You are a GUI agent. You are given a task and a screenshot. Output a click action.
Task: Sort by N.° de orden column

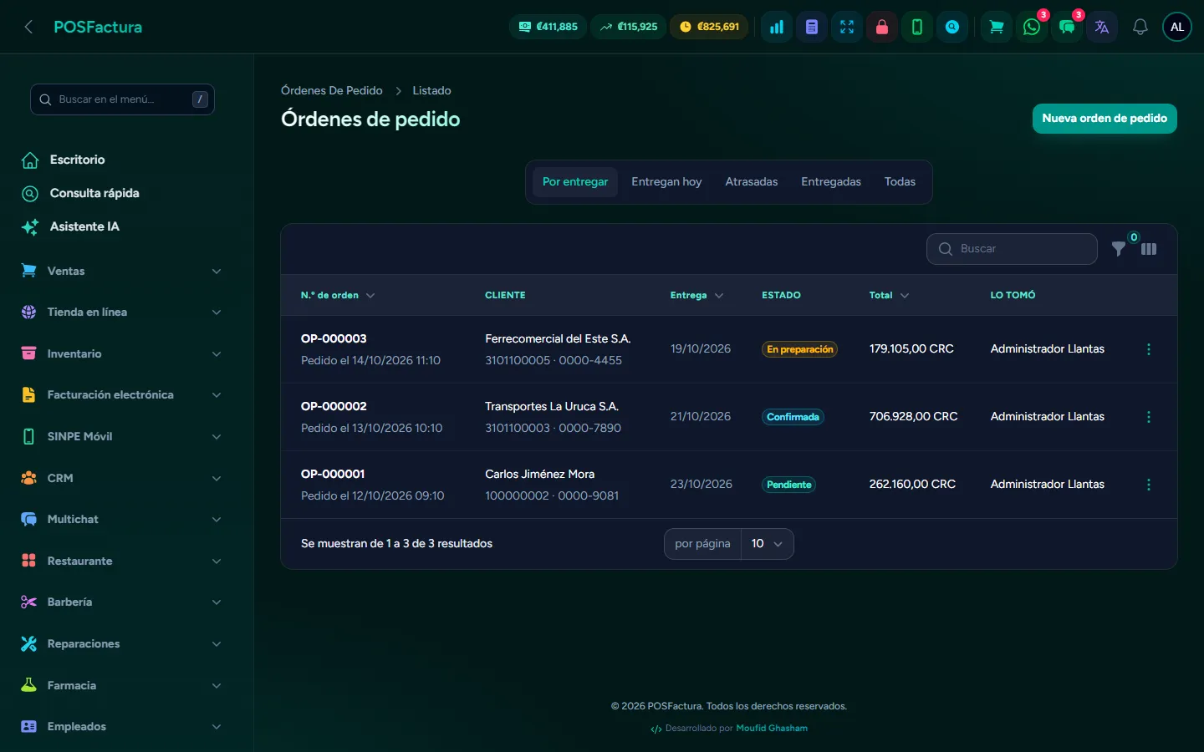(x=338, y=295)
